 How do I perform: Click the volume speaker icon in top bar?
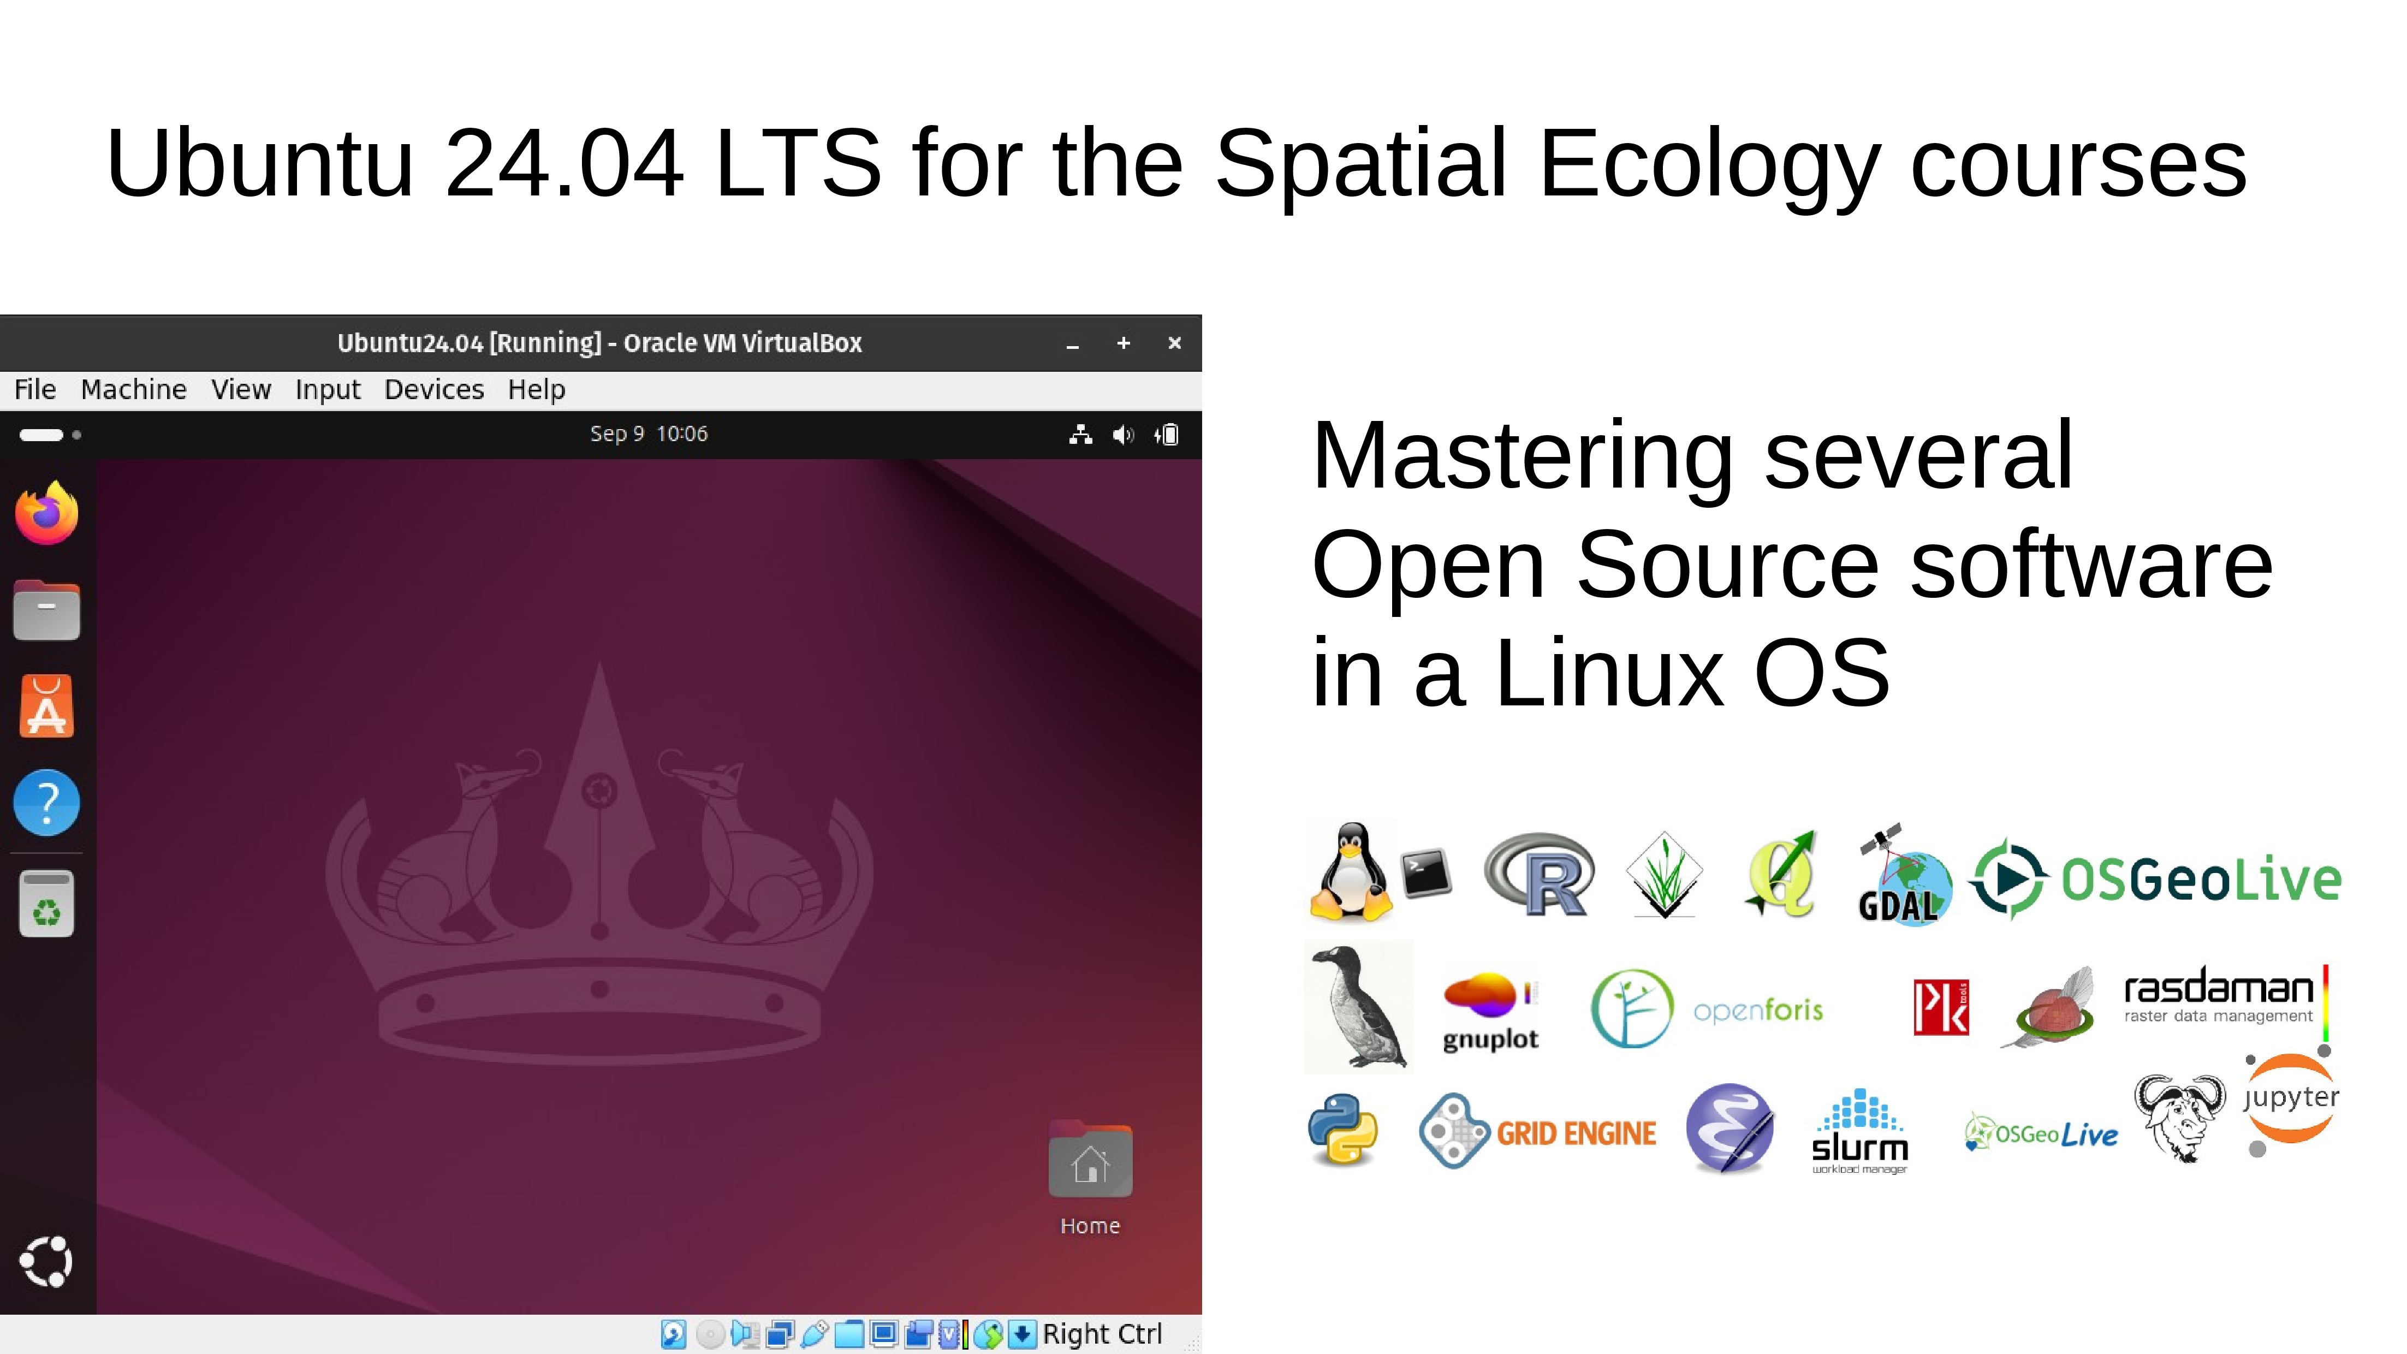click(x=1123, y=435)
